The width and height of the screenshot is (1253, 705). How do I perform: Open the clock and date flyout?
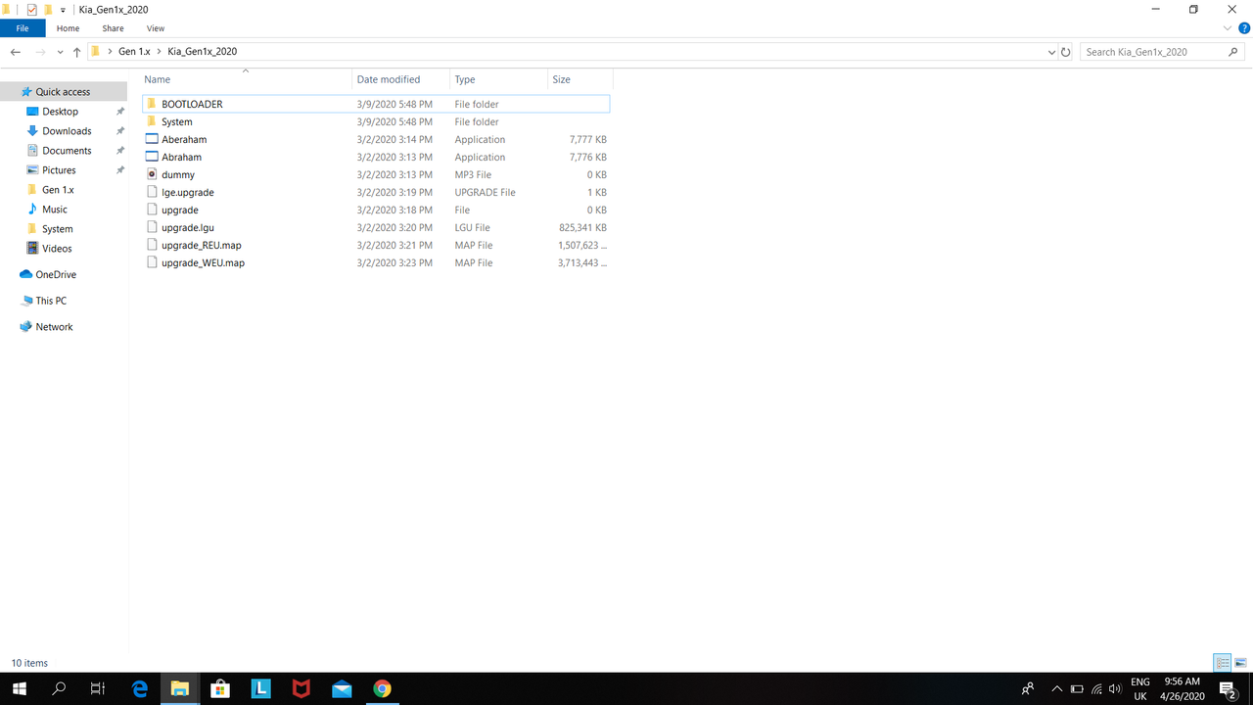(x=1183, y=688)
